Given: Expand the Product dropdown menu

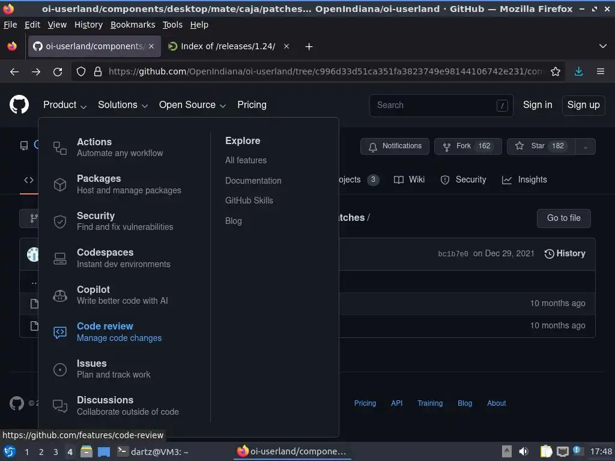Looking at the screenshot, I should click(65, 104).
